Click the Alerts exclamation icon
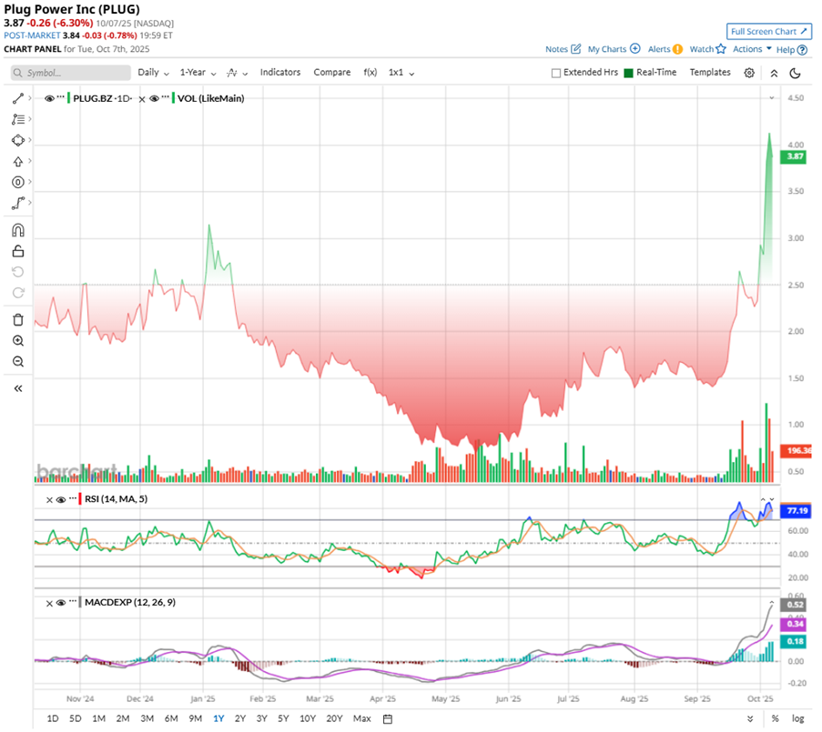This screenshot has width=822, height=732. click(677, 49)
